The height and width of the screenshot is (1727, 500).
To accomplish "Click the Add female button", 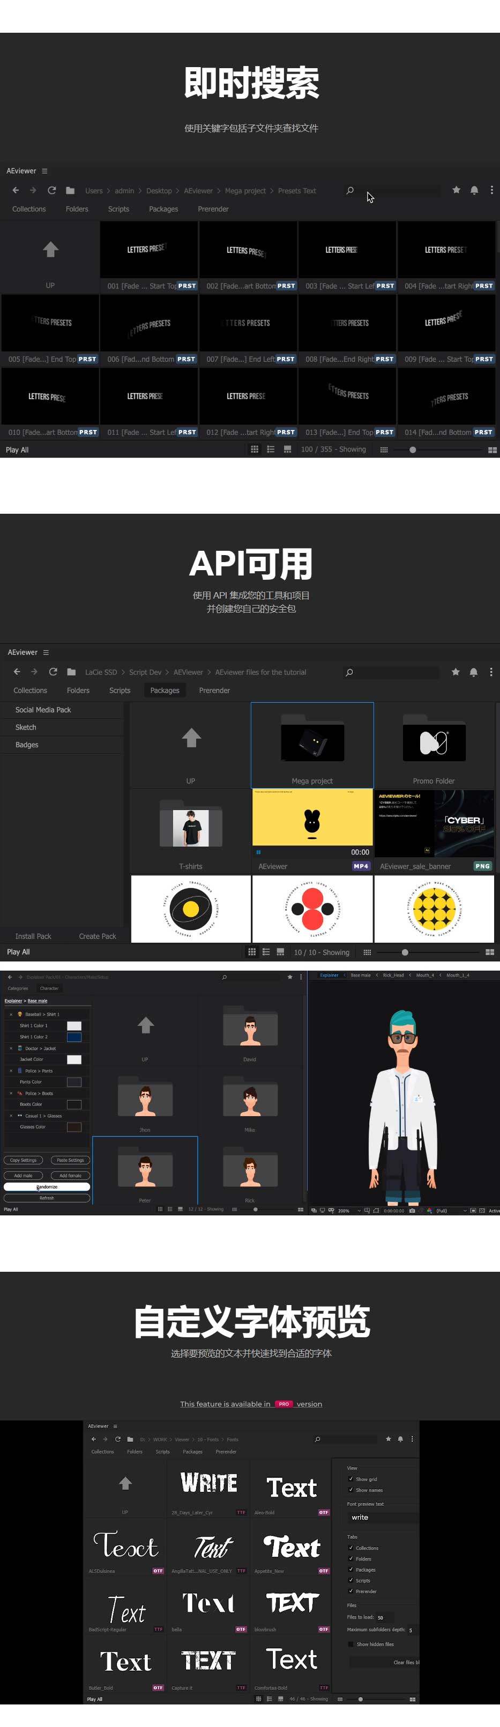I will tap(70, 1175).
